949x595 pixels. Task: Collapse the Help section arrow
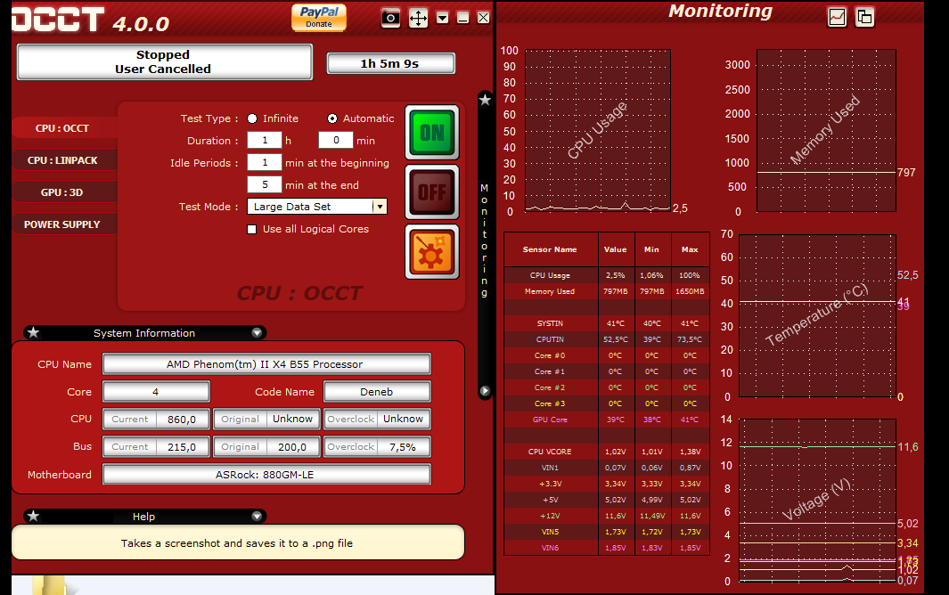click(257, 517)
